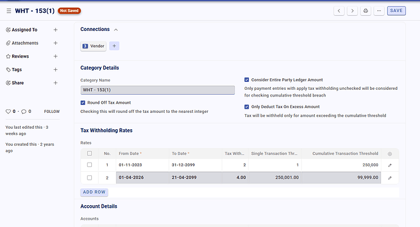Click the like heart icon
The height and width of the screenshot is (227, 420).
coord(9,111)
